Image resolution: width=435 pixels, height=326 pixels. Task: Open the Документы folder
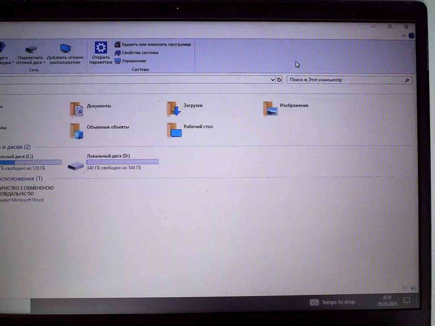(76, 109)
